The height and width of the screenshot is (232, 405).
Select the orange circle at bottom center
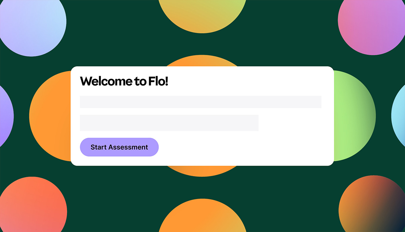coord(202,216)
